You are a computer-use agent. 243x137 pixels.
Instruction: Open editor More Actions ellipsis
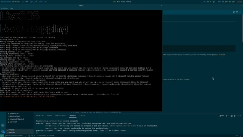pyautogui.click(x=240, y=12)
